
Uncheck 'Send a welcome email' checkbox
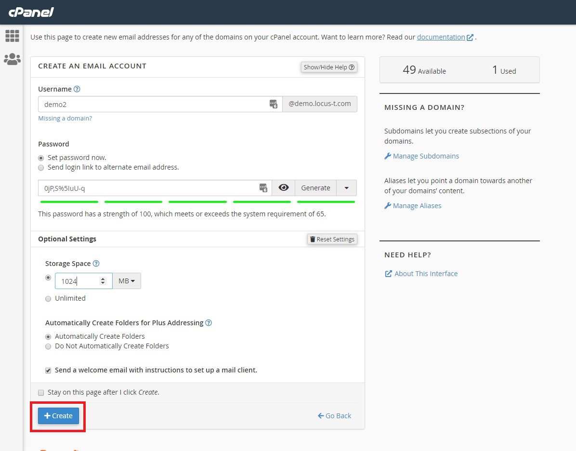[x=48, y=371]
